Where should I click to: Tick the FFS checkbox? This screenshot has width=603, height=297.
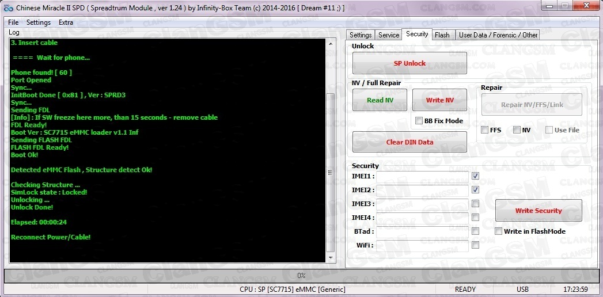coord(484,130)
